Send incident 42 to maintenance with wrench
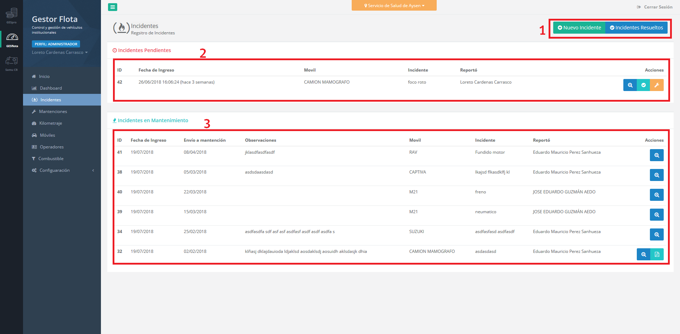The width and height of the screenshot is (680, 334). click(657, 85)
